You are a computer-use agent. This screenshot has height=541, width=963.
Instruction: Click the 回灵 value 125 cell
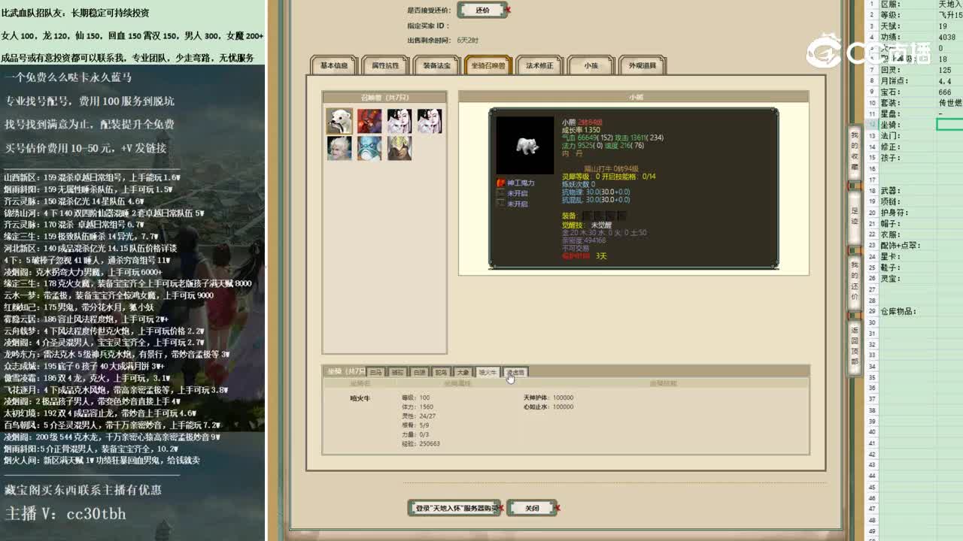tap(949, 70)
